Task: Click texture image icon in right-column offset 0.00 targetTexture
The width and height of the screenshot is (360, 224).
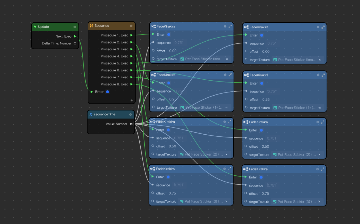Action: [x=275, y=60]
